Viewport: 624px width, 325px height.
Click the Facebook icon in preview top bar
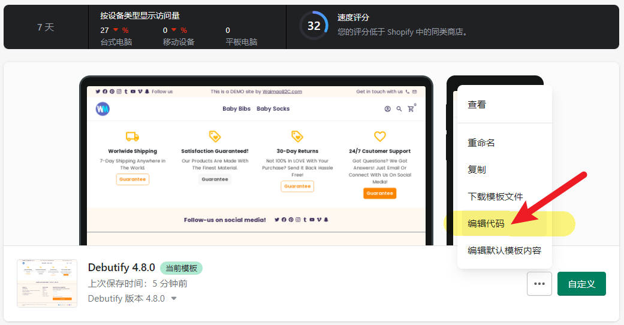coord(105,92)
